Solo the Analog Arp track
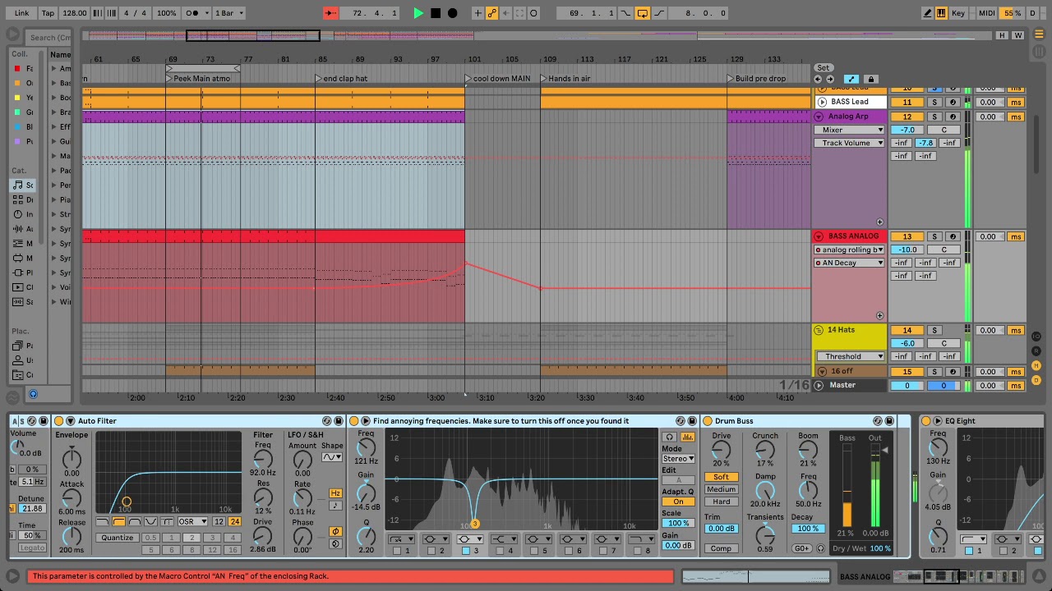This screenshot has height=591, width=1052. pyautogui.click(x=934, y=117)
